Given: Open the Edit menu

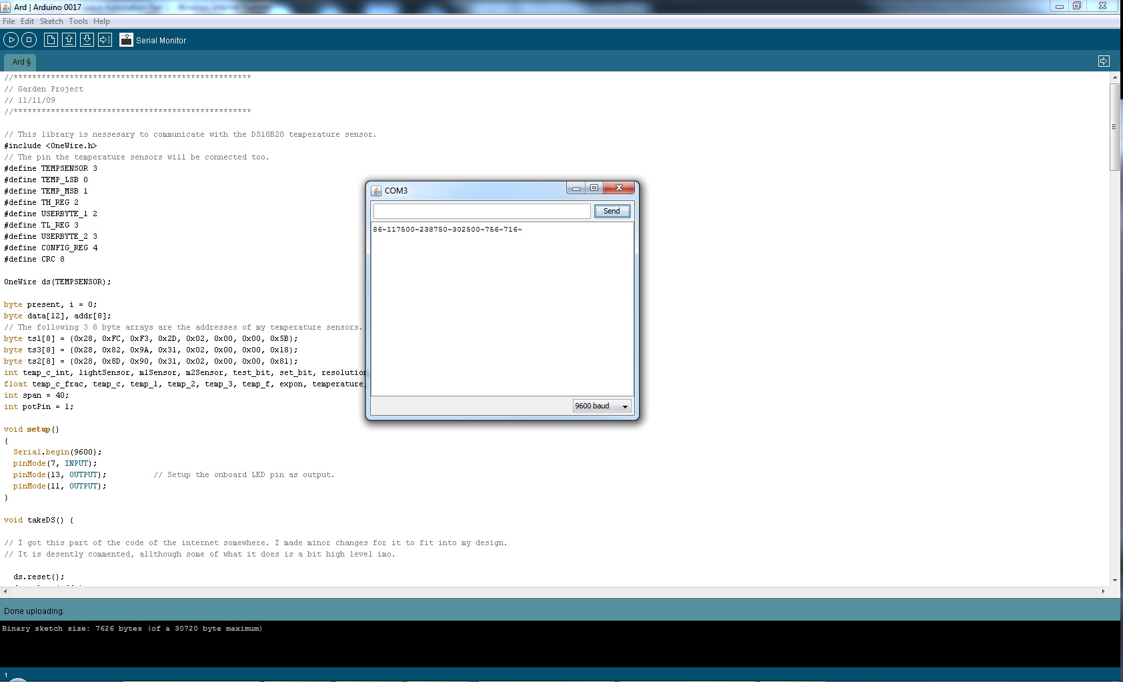Looking at the screenshot, I should pos(27,21).
